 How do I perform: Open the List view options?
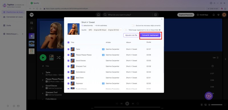(x=216, y=57)
